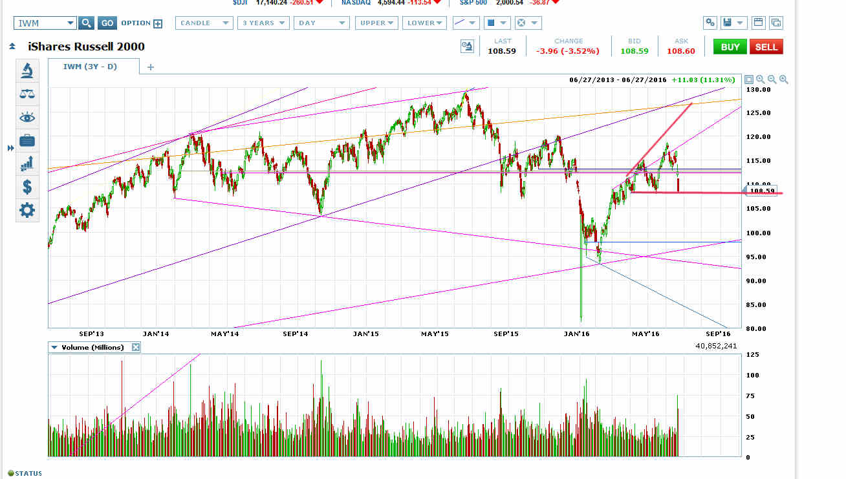Click the last magnifier zoom icon
The width and height of the screenshot is (846, 479).
[784, 80]
